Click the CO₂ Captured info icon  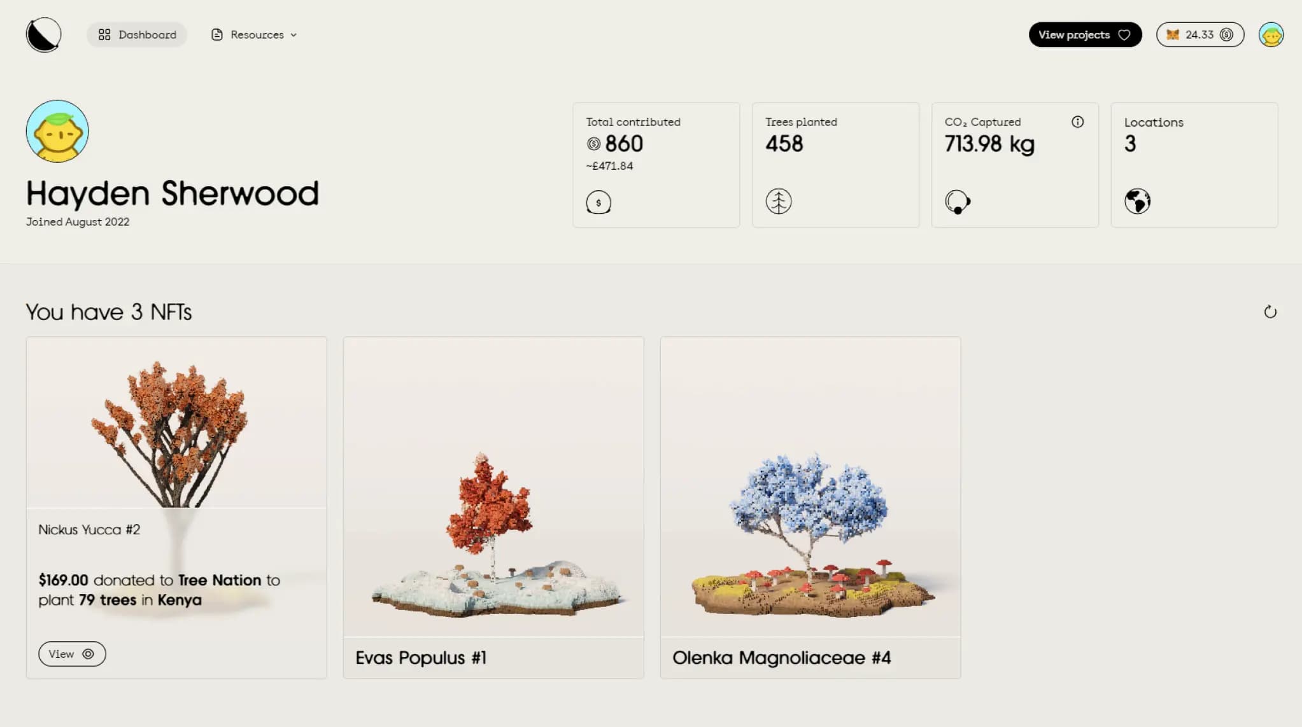click(1077, 121)
